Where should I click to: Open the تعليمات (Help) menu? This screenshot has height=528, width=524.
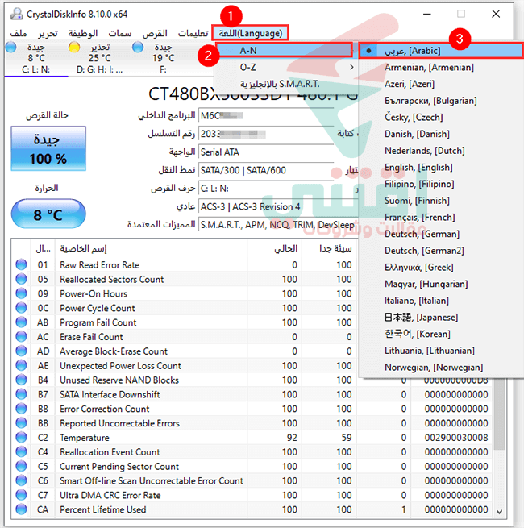[x=193, y=33]
